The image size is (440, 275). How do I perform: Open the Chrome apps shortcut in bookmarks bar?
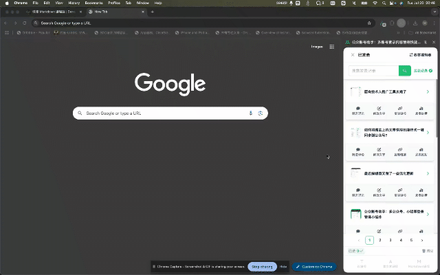(7, 32)
